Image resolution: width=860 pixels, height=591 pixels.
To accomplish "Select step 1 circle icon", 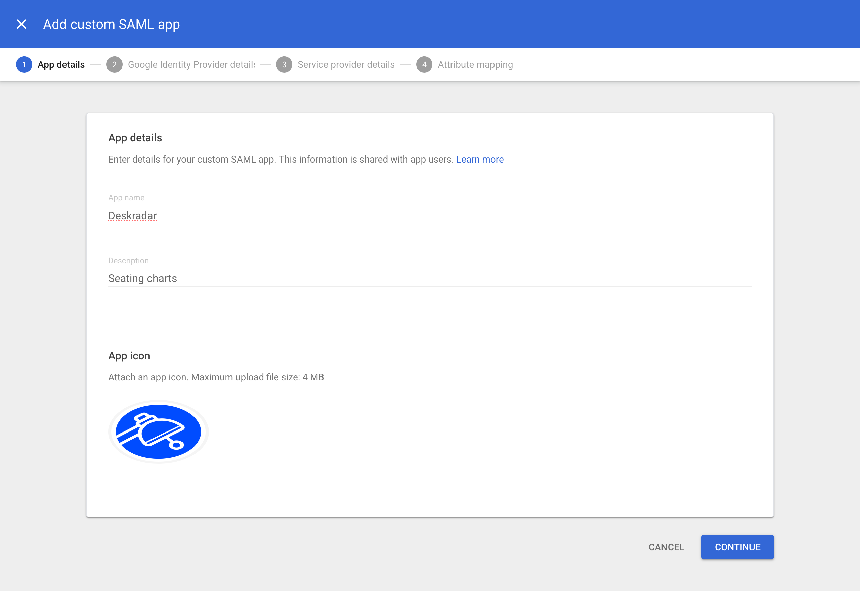I will (x=24, y=65).
